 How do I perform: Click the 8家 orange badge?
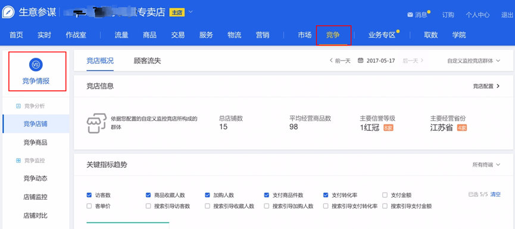click(388, 128)
